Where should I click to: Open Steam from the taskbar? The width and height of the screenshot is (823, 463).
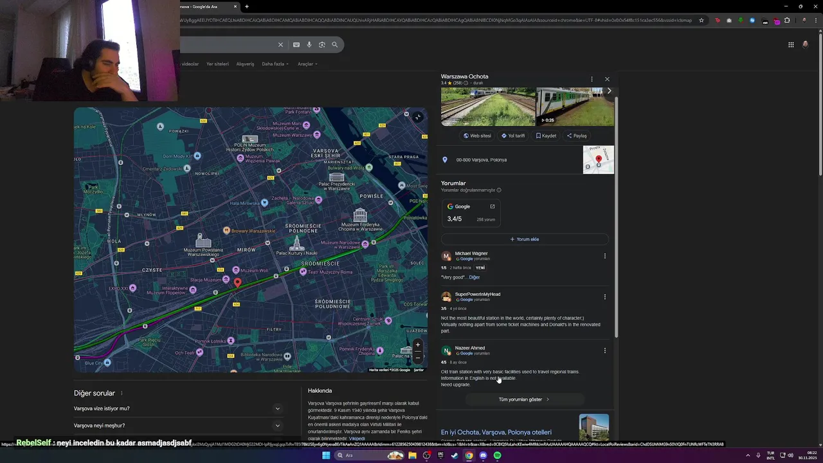pos(455,455)
